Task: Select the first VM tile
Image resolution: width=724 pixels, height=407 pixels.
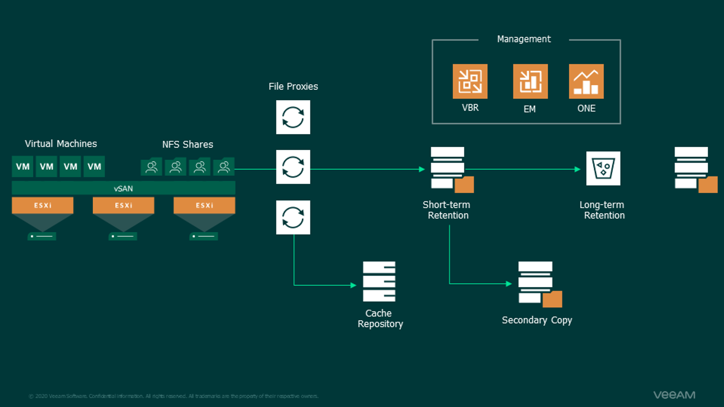Action: point(23,166)
